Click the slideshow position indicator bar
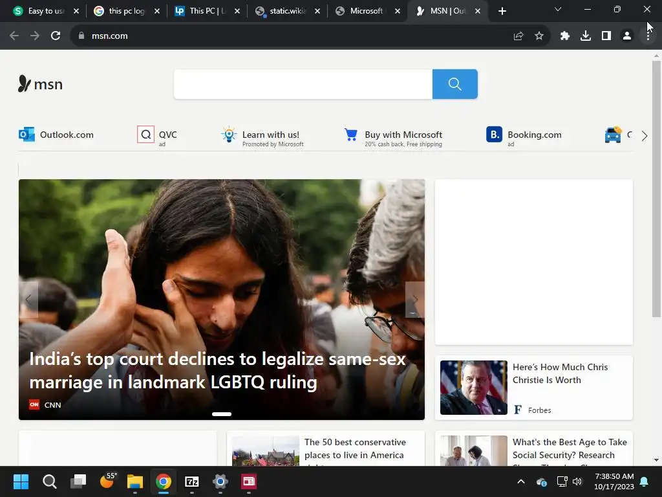Screen dimensions: 662x497 [x=222, y=414]
